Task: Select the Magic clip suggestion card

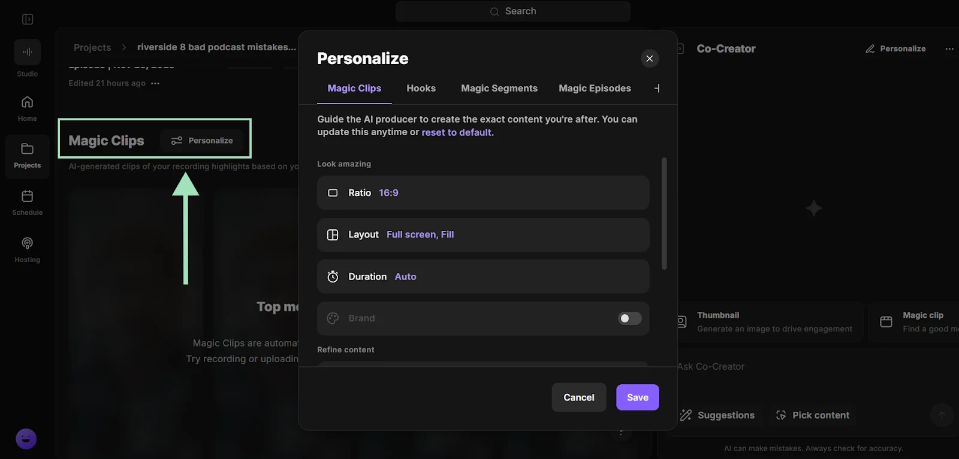Action: pyautogui.click(x=914, y=322)
